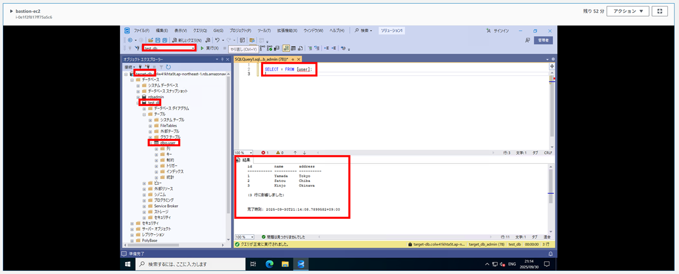Click the Results to File toolbar icon
Screen dimensions: 679x274
click(x=300, y=48)
